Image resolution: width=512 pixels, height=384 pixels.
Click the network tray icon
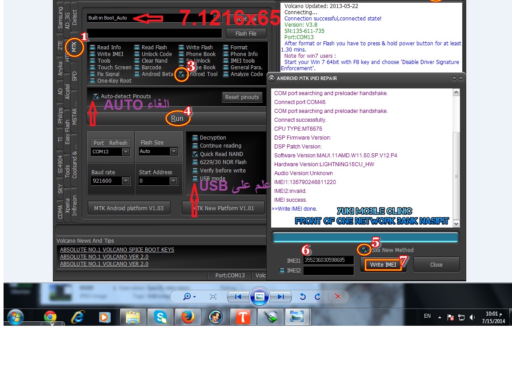pyautogui.click(x=461, y=317)
